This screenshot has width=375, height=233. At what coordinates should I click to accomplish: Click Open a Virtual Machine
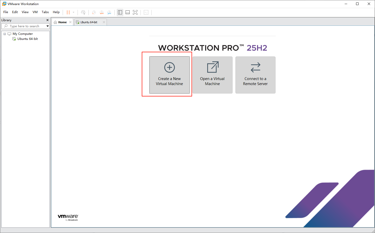click(213, 75)
